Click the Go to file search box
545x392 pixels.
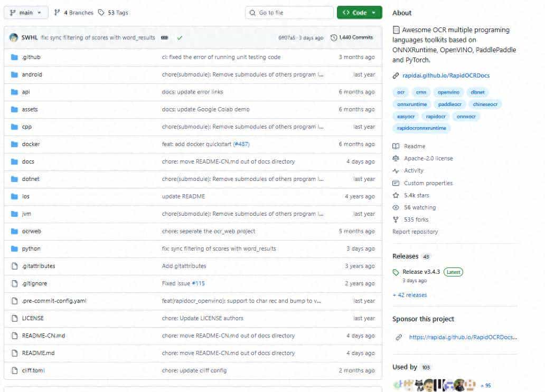(288, 12)
